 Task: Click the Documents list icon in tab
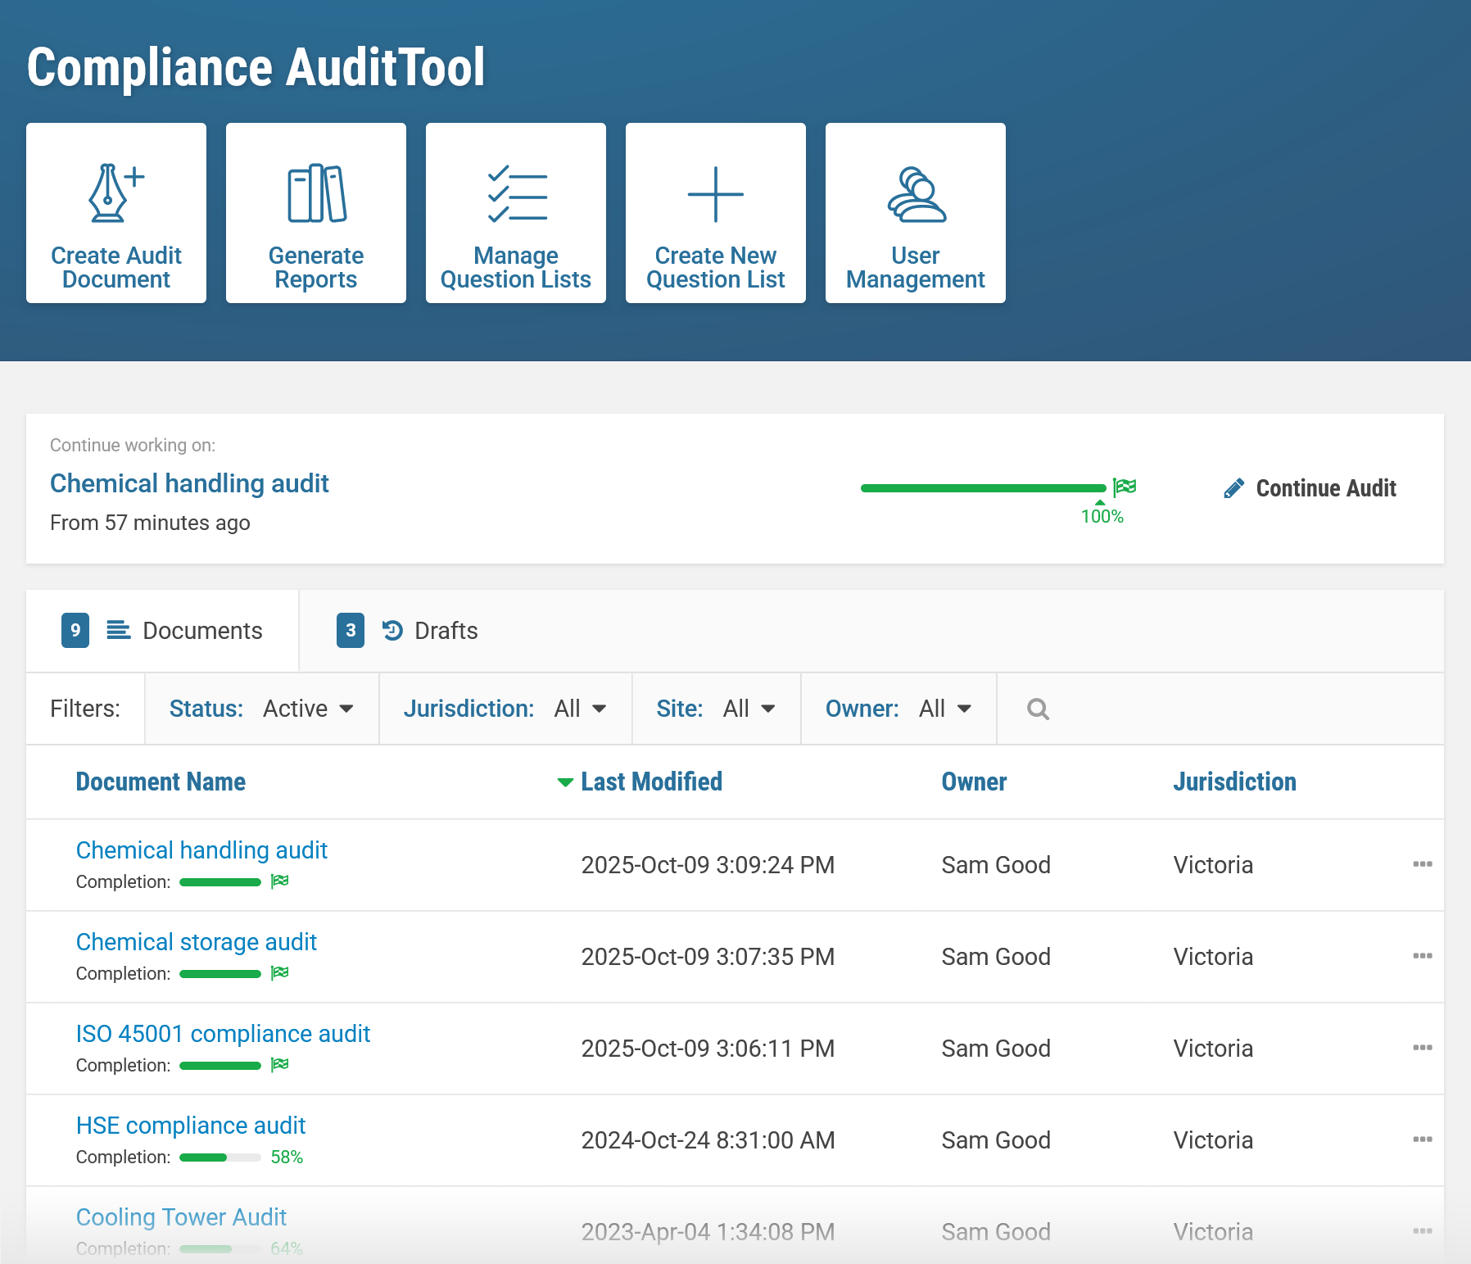click(x=119, y=630)
